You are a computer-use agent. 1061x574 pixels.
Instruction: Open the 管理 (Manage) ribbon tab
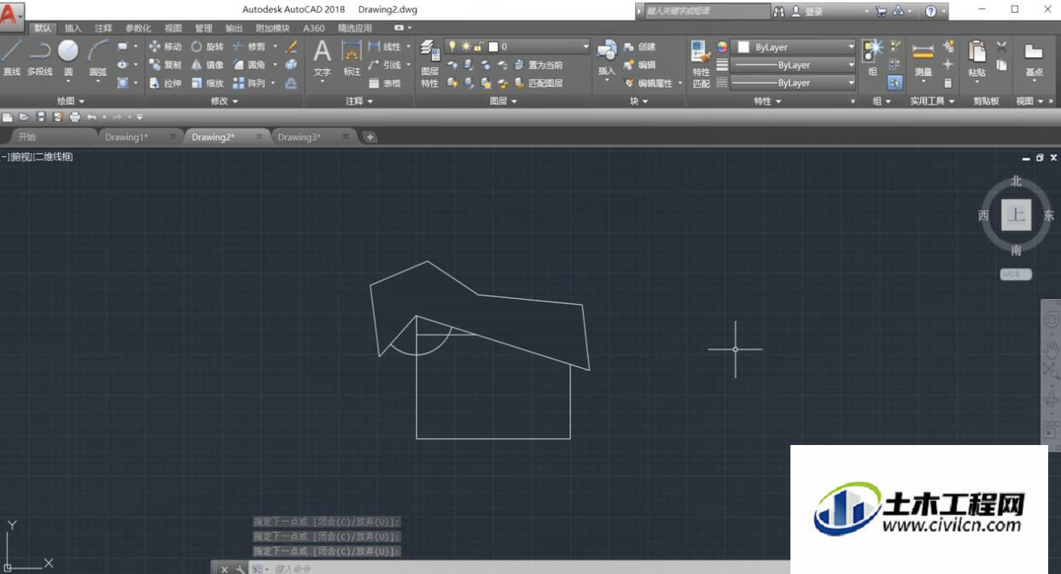pos(203,28)
